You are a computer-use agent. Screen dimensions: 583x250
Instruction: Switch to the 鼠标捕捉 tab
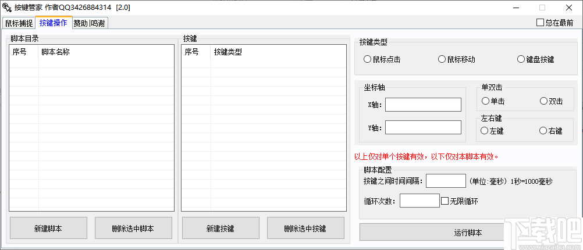pos(19,23)
